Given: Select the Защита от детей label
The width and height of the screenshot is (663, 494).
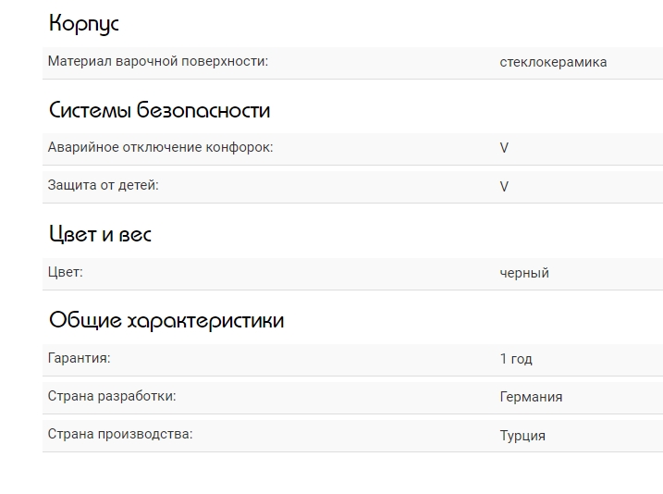Looking at the screenshot, I should [104, 186].
